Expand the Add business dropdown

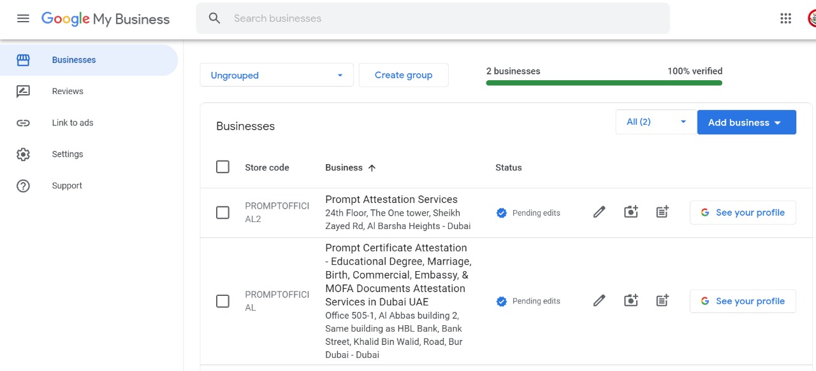click(x=747, y=122)
